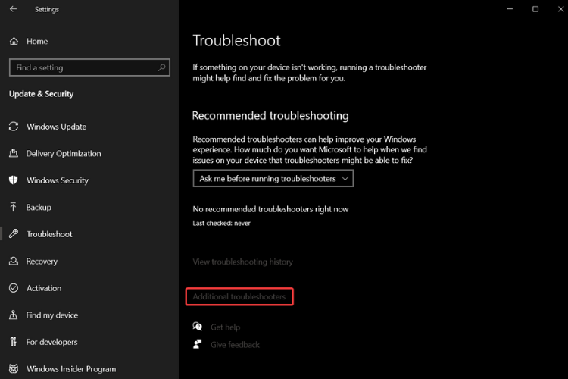Open Additional troubleshooters link
568x379 pixels.
pyautogui.click(x=239, y=296)
